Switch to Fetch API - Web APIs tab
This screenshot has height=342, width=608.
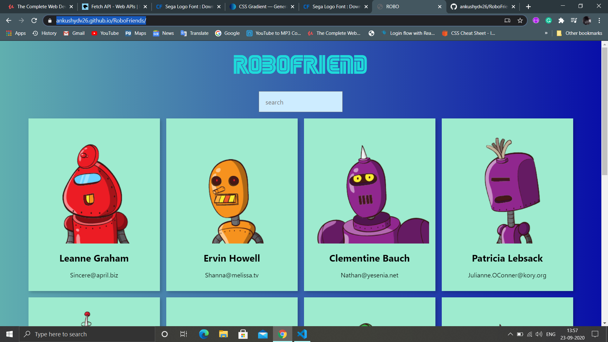coord(112,7)
